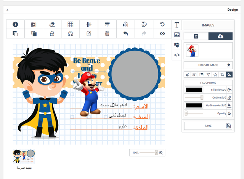Open the Text tool tab

coord(177,25)
